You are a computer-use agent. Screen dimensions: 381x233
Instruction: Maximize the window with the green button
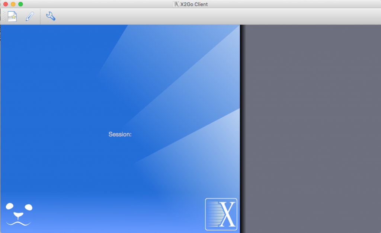click(20, 4)
